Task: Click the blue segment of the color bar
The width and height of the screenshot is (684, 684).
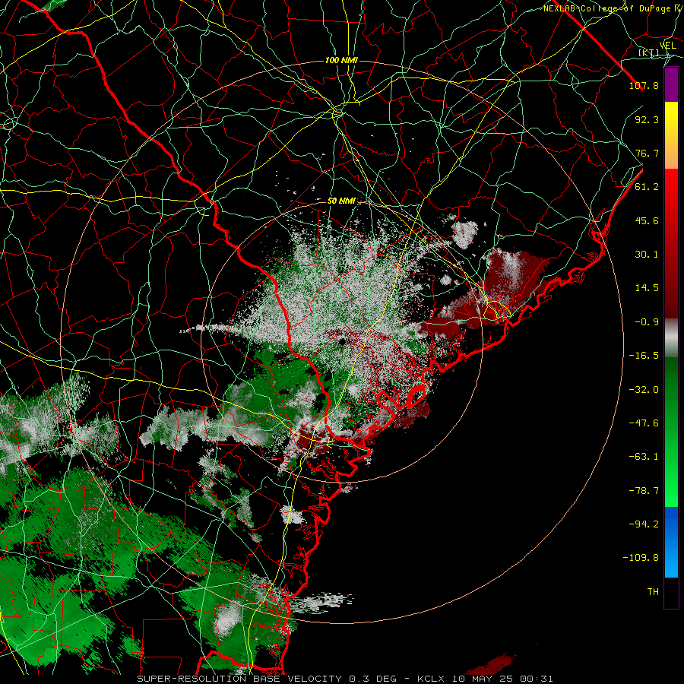Action: point(671,542)
